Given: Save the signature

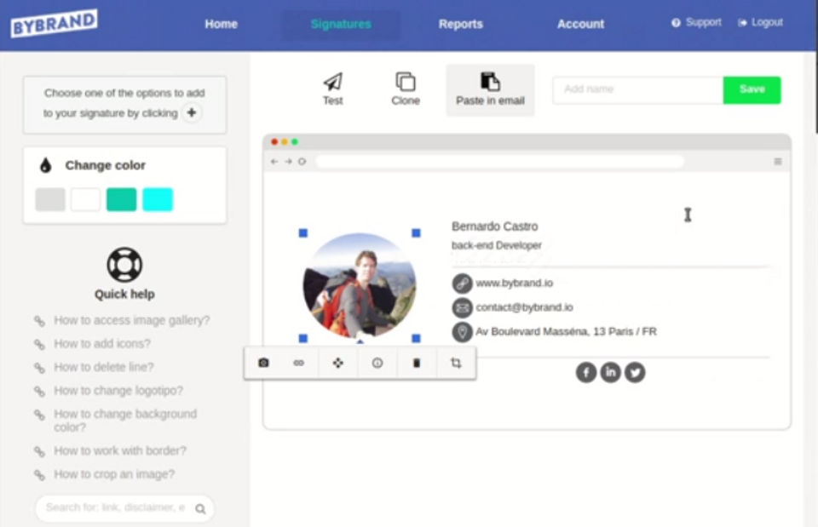Looking at the screenshot, I should pyautogui.click(x=752, y=89).
